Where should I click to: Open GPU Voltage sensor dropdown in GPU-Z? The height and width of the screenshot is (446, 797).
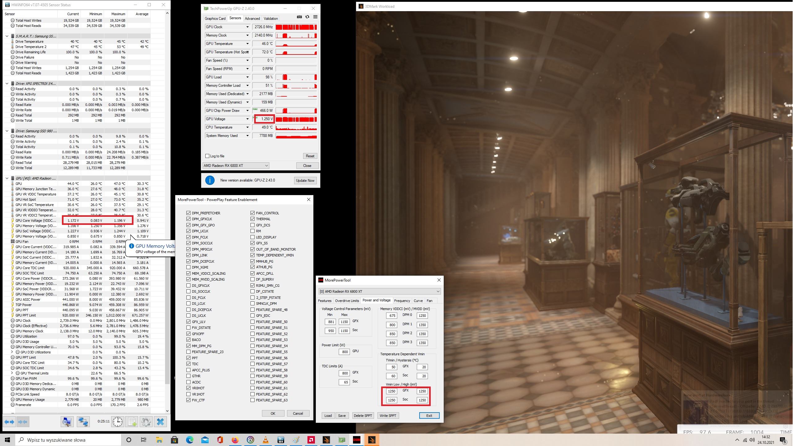pos(247,119)
